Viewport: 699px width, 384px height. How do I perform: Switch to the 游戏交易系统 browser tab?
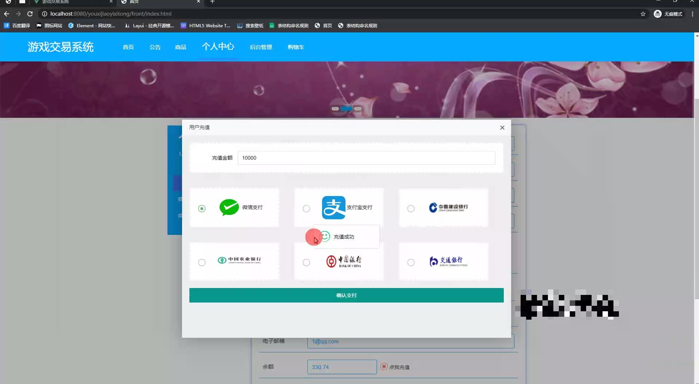coord(73,2)
